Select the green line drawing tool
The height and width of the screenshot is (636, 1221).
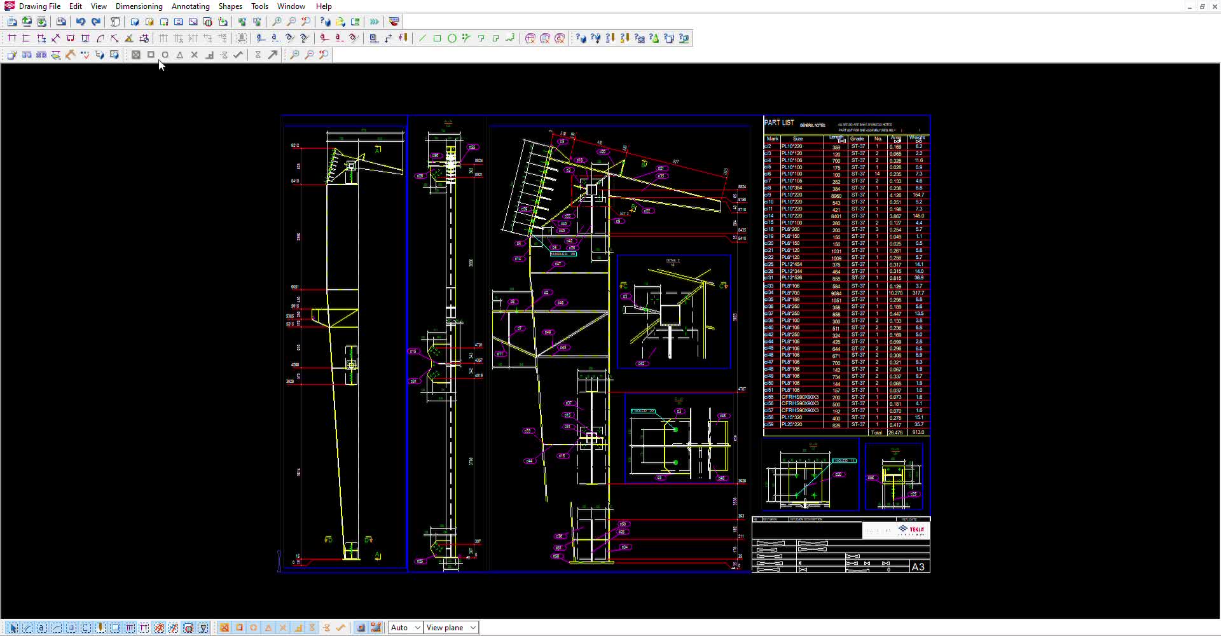[423, 38]
